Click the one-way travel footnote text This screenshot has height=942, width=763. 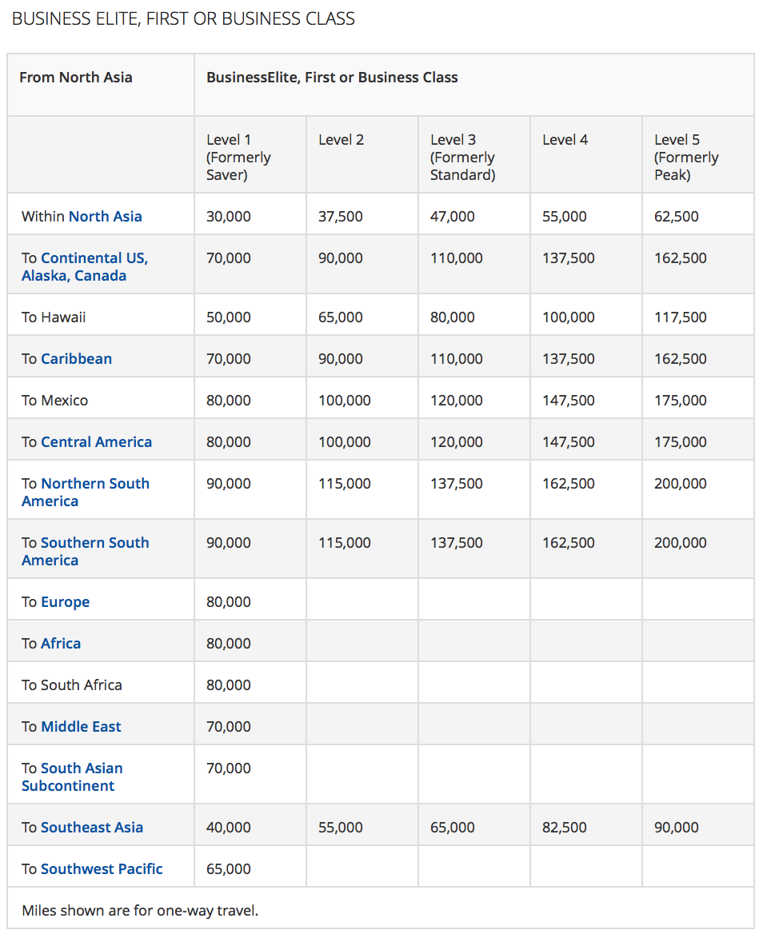point(140,911)
